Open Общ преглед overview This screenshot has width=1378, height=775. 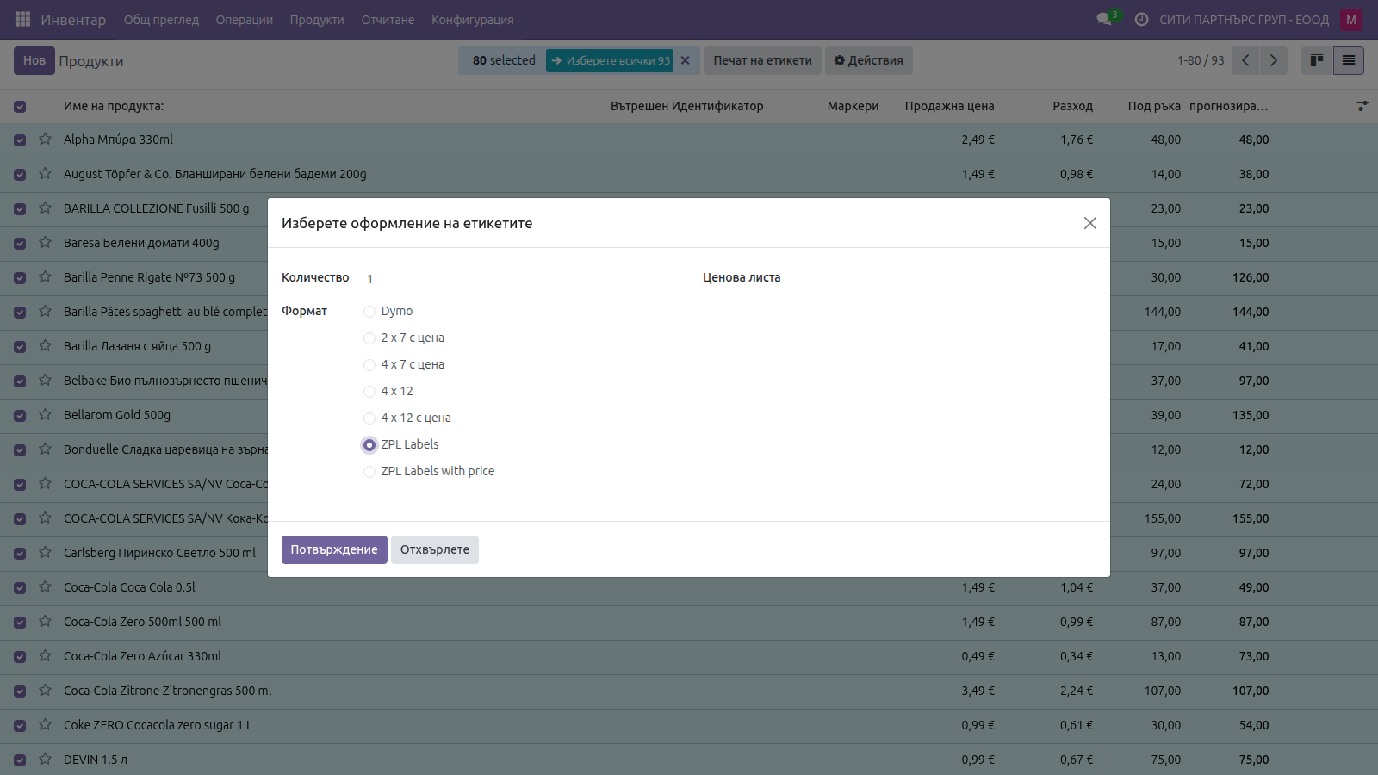click(x=161, y=20)
